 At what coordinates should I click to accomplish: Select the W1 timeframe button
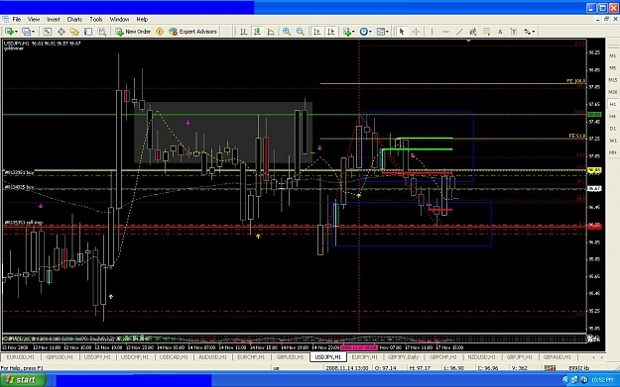612,141
